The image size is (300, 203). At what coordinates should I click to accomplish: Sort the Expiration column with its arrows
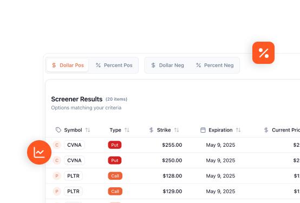(x=238, y=130)
